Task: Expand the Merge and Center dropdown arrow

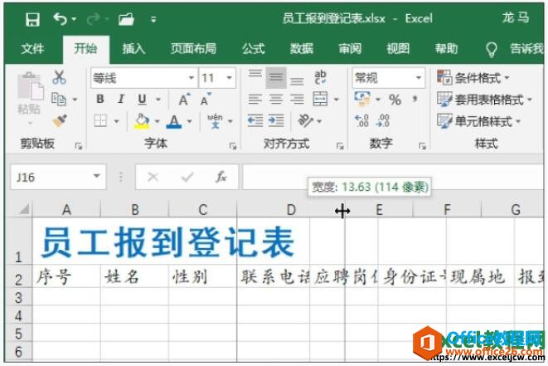Action: [337, 100]
